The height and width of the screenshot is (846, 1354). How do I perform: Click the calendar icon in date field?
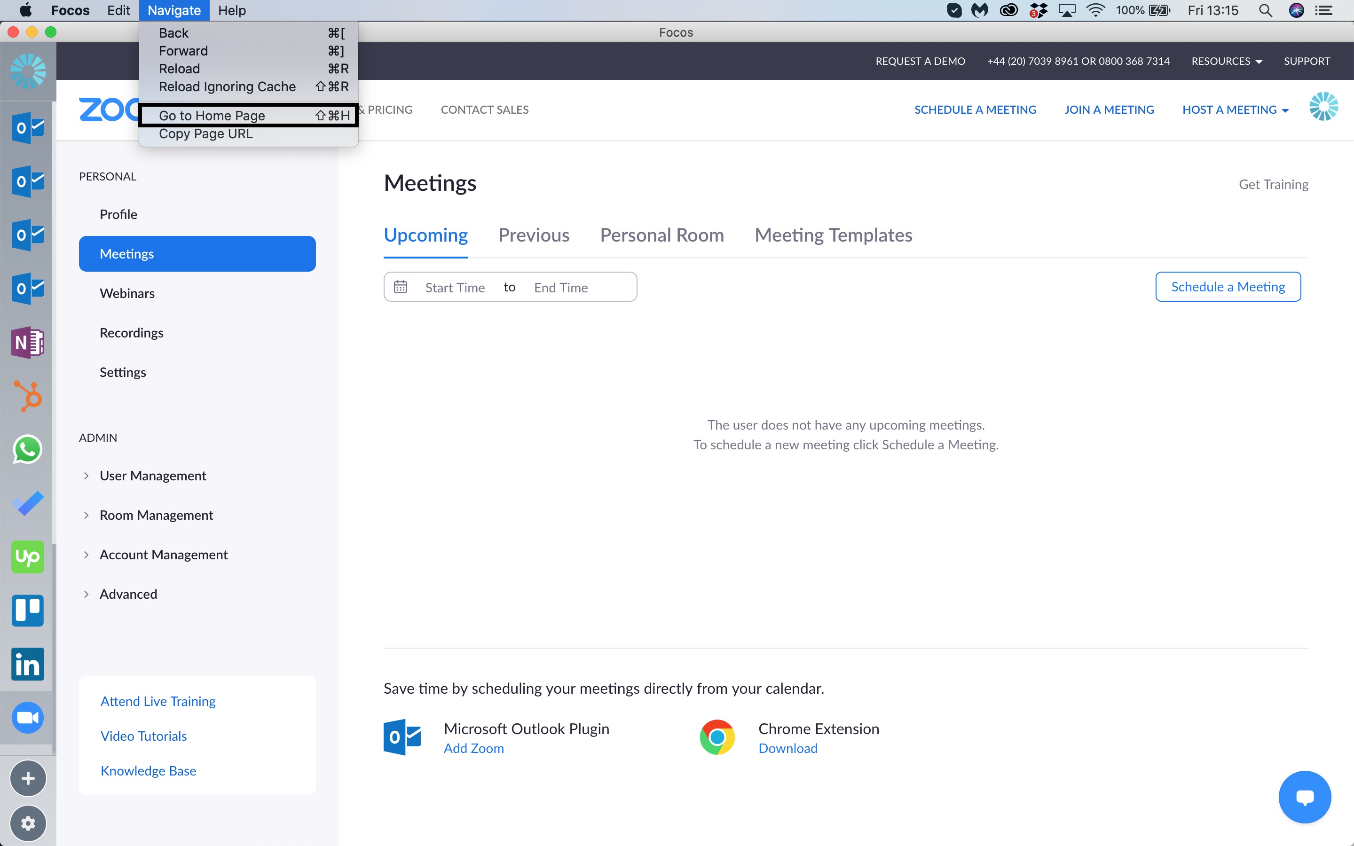coord(400,287)
